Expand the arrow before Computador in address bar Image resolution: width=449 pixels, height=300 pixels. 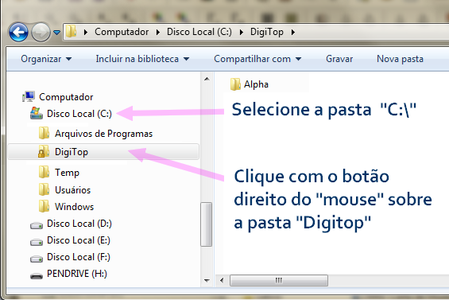click(x=85, y=33)
